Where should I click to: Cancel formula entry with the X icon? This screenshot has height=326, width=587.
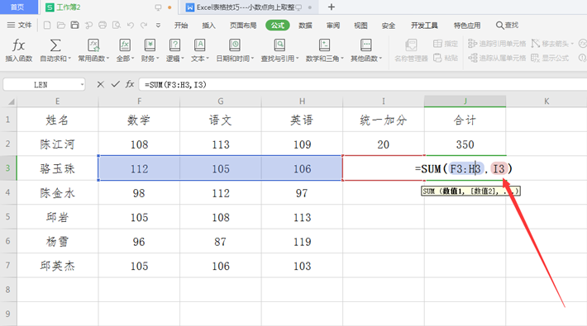tap(100, 84)
